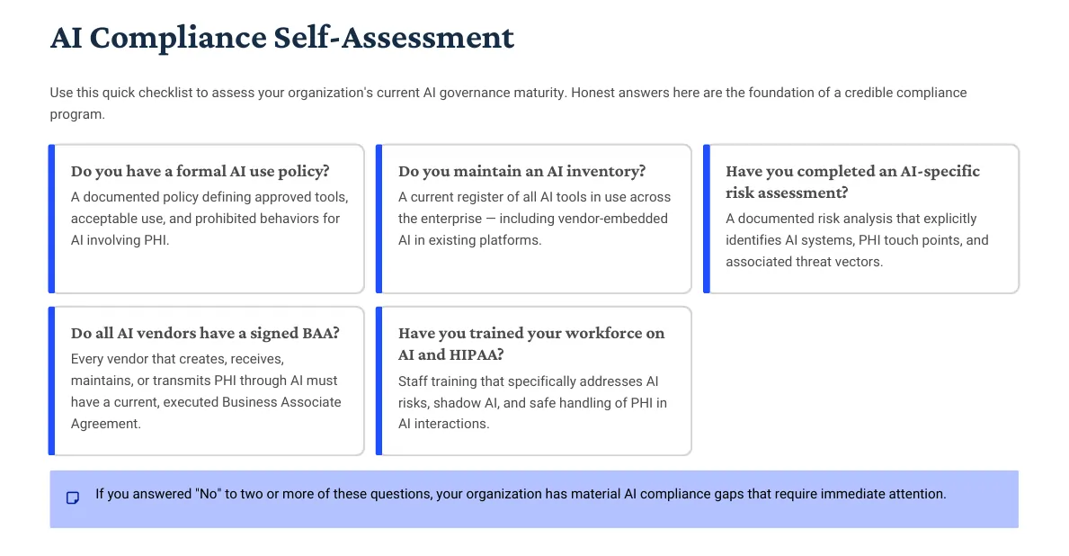Click the blue accent bar on the signed BAA card
1069x556 pixels.
[x=52, y=381]
